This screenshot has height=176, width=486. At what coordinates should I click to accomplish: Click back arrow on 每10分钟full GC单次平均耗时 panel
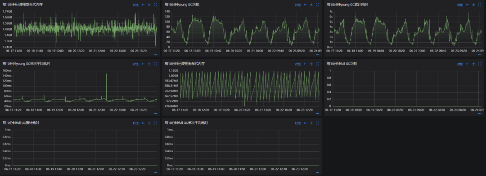305,123
